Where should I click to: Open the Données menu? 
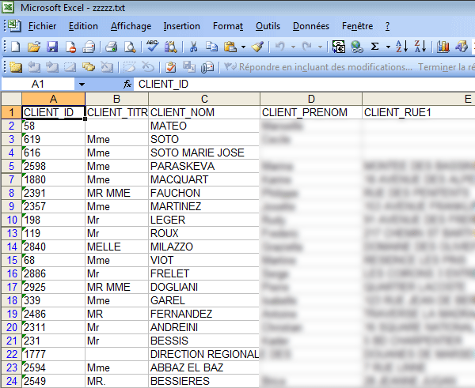point(310,26)
